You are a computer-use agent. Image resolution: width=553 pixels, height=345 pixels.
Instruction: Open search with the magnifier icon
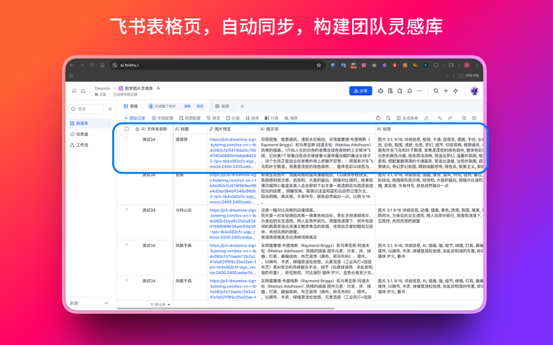pyautogui.click(x=436, y=91)
